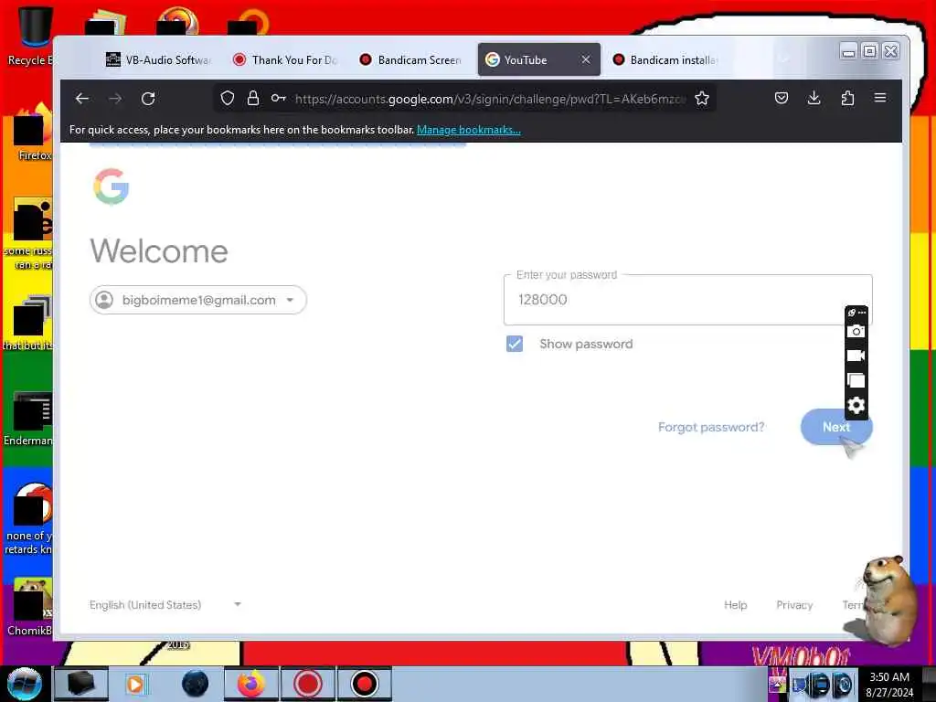
Task: Open the English (United States) language dropdown
Action: click(x=165, y=605)
